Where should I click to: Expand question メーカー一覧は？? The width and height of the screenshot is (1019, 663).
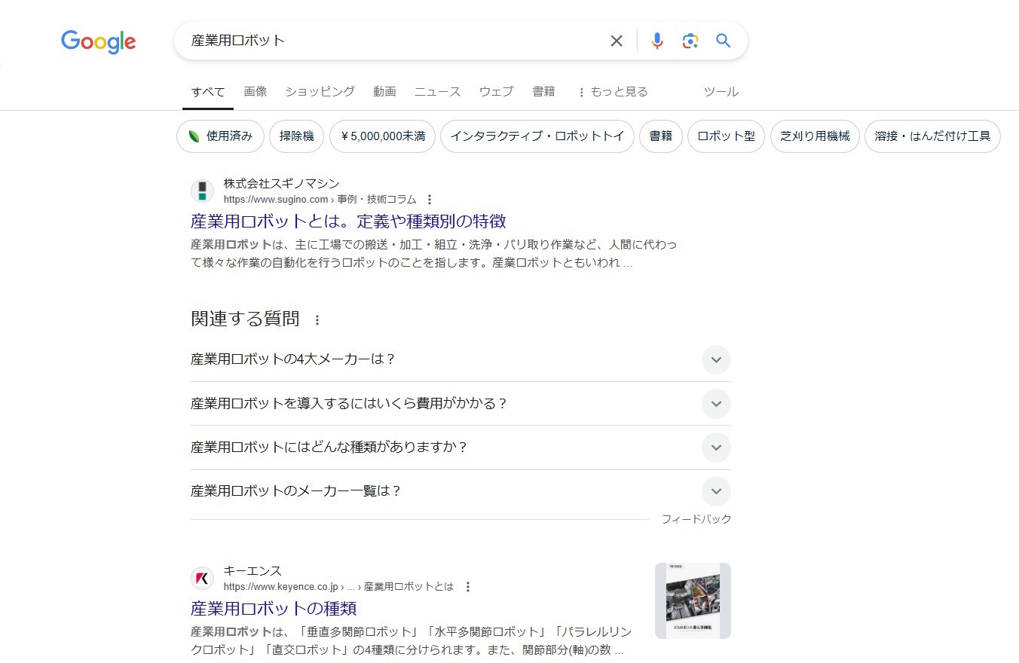click(461, 491)
